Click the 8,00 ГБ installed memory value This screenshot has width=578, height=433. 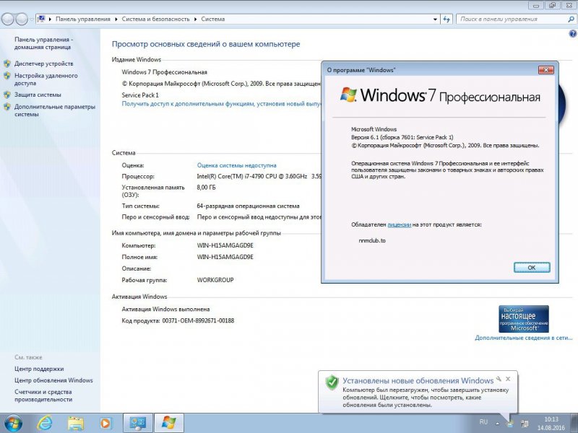click(207, 188)
